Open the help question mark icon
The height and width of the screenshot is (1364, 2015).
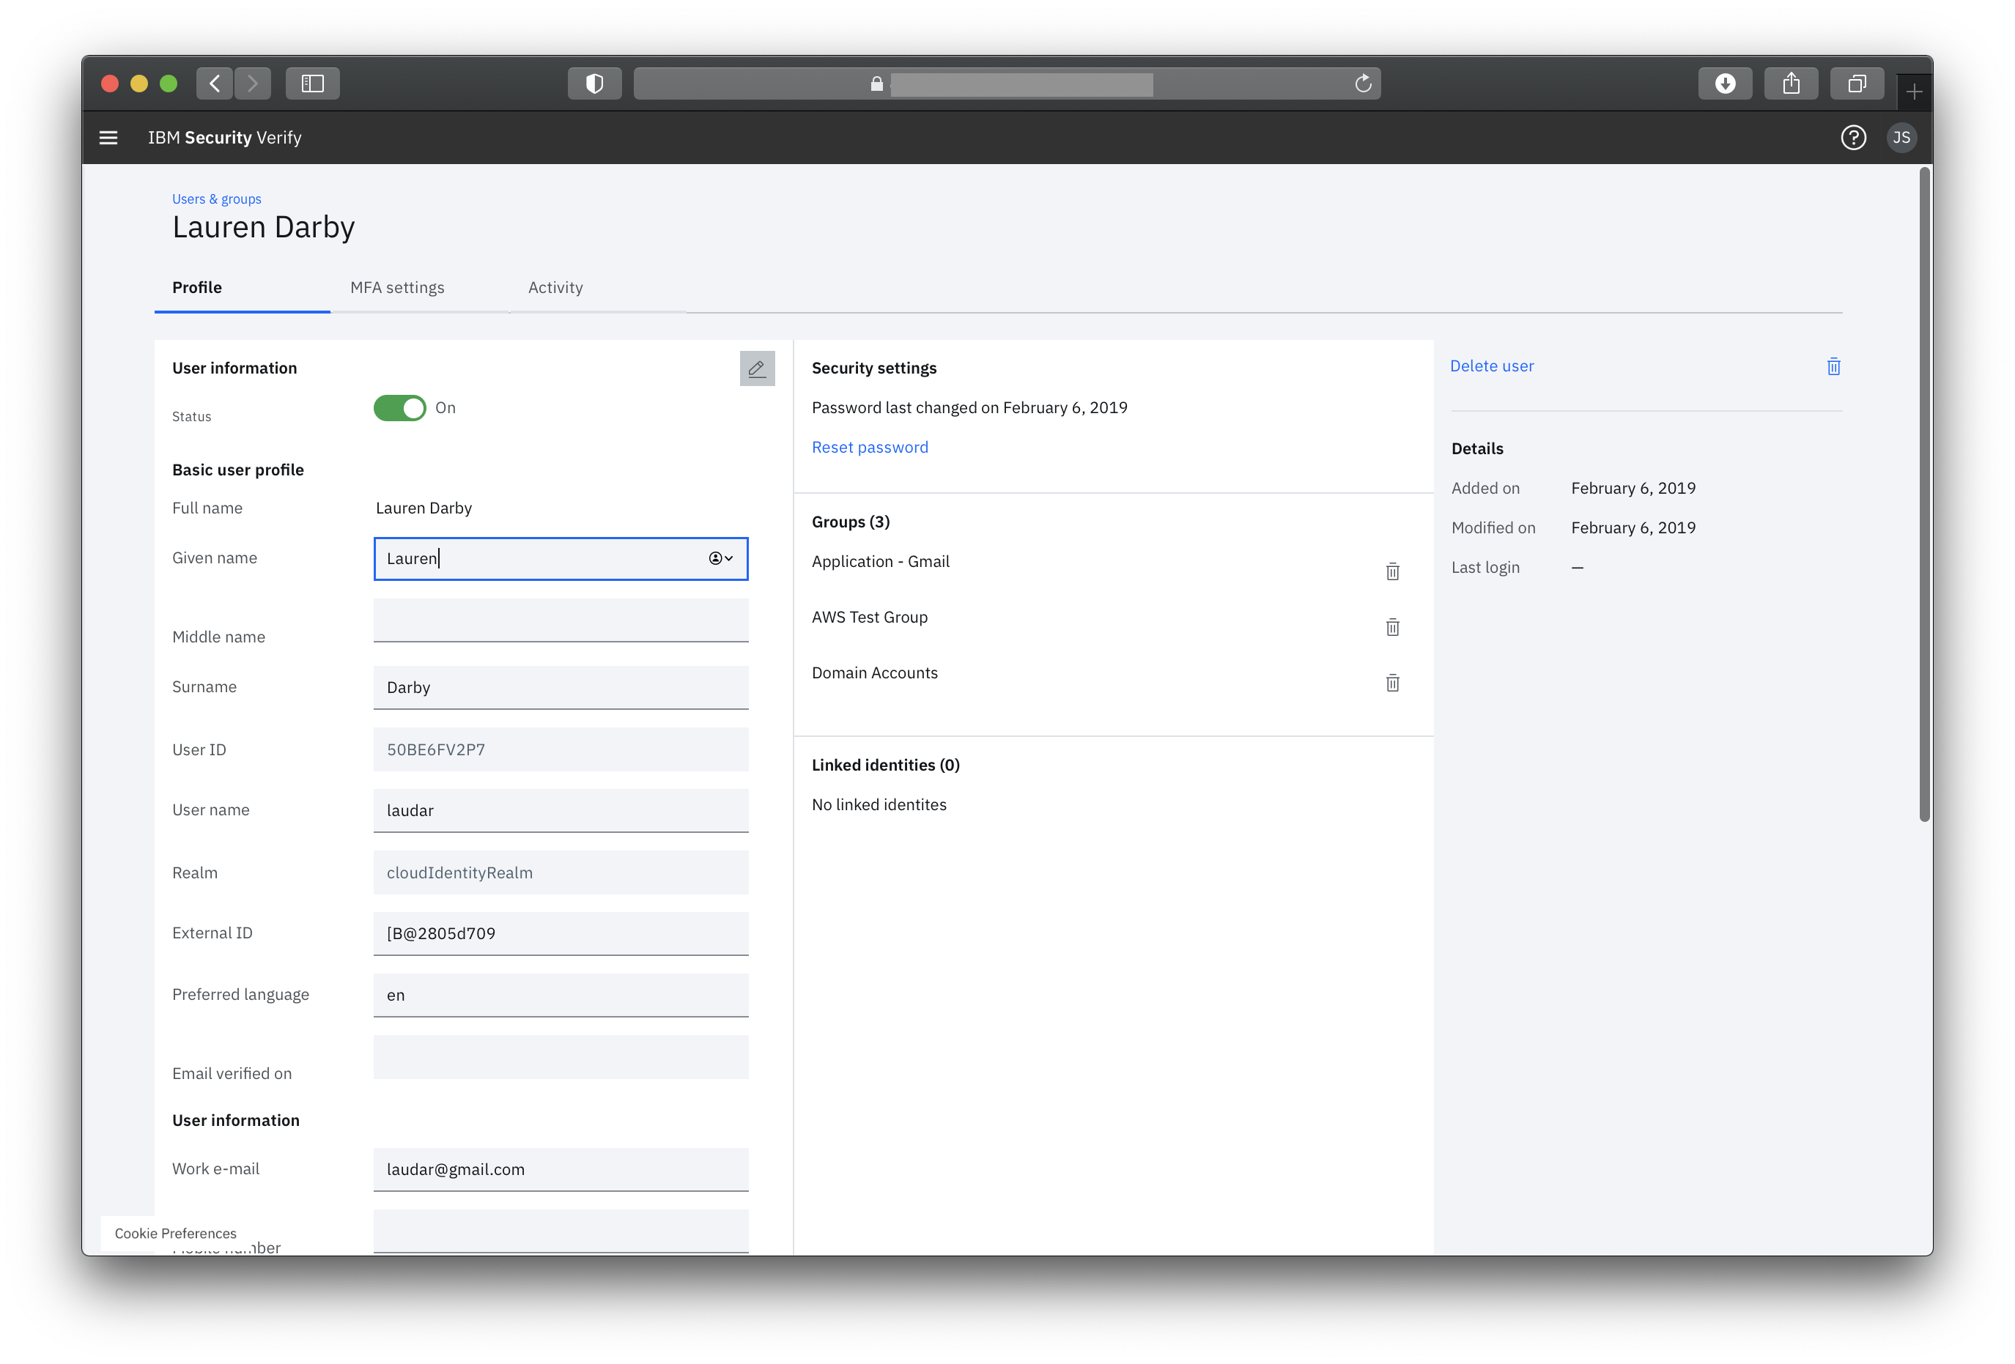pyautogui.click(x=1853, y=138)
